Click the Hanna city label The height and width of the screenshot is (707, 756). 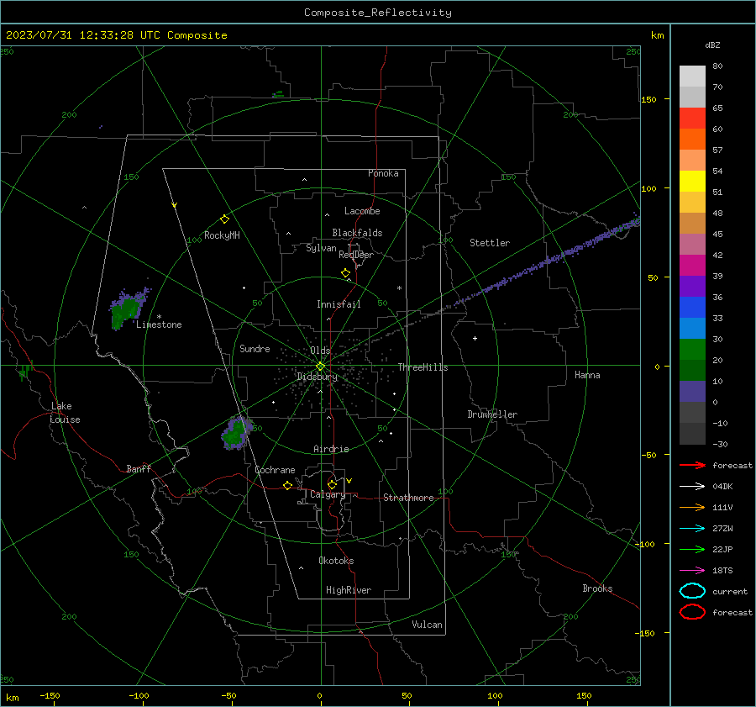click(587, 375)
